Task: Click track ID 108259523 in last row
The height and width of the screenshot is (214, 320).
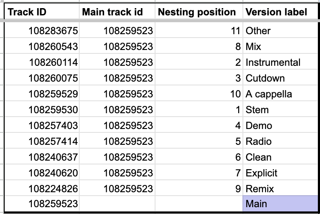Action: point(43,203)
